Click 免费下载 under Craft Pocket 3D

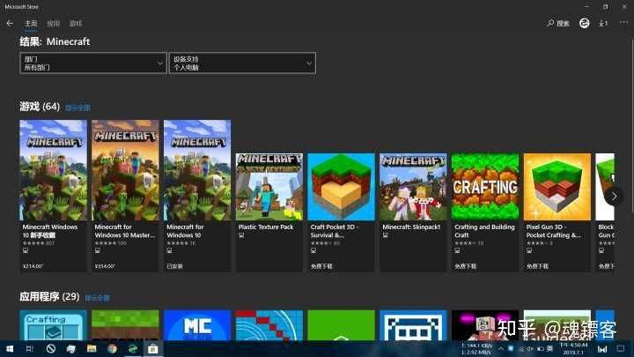(321, 266)
